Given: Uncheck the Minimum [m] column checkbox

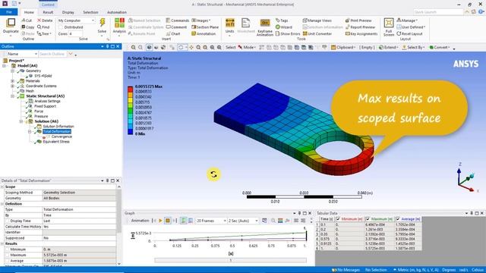Looking at the screenshot, I should coord(338,219).
